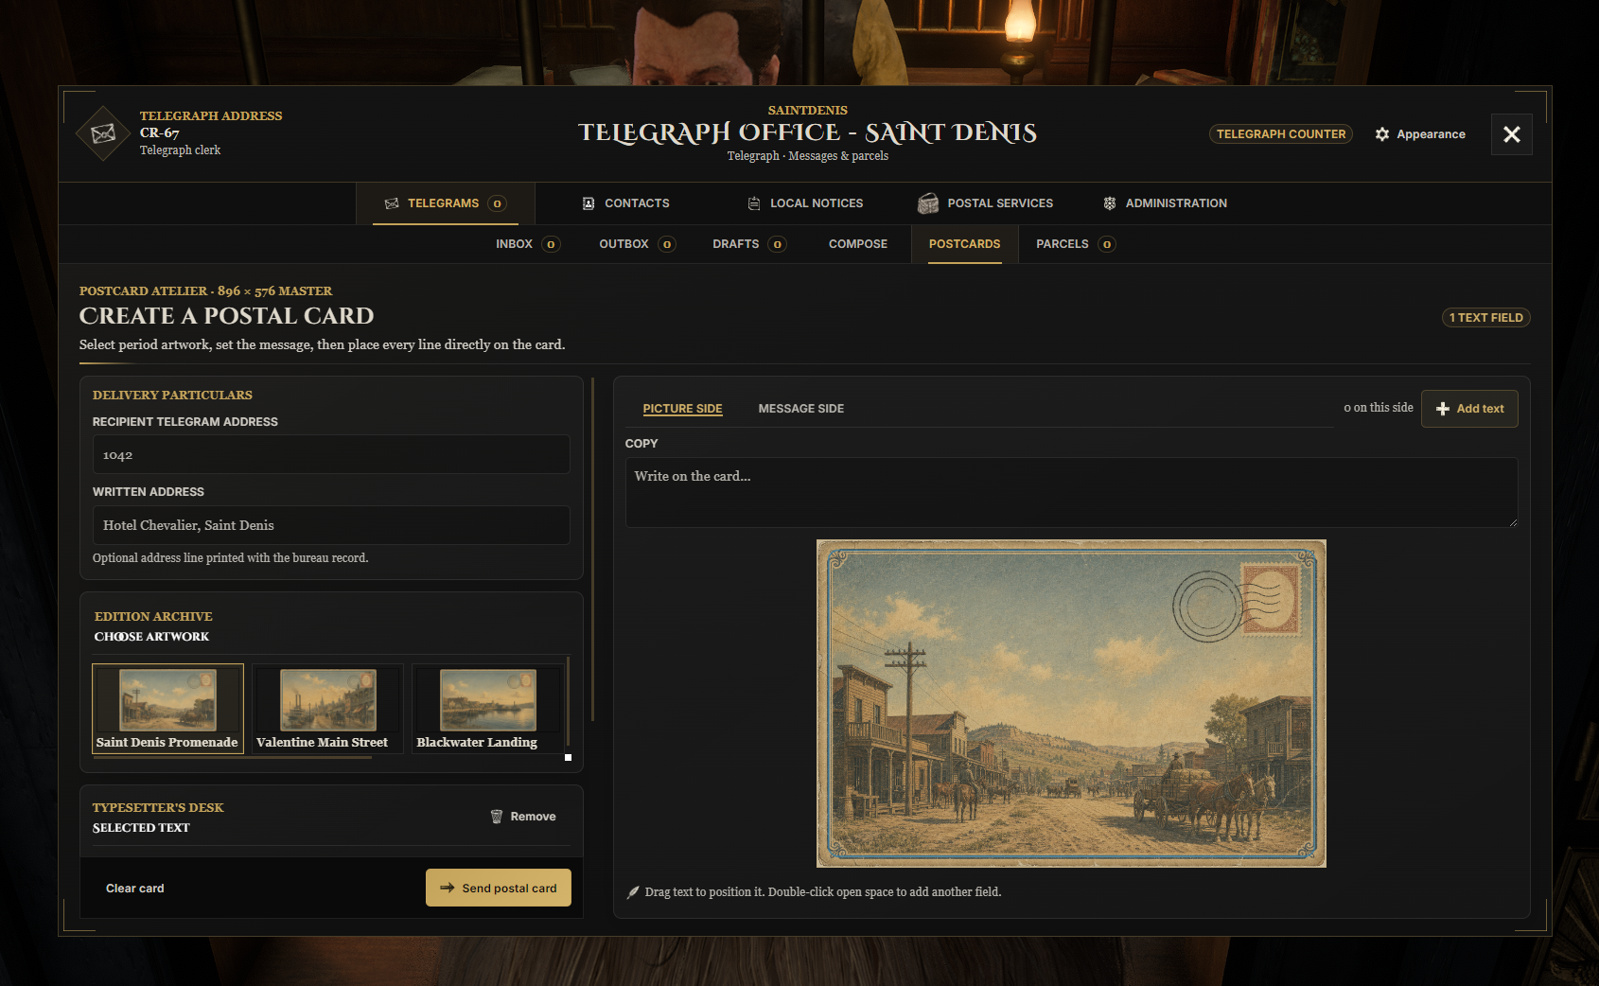Click the postcard preview image
This screenshot has width=1599, height=986.
(x=1071, y=703)
